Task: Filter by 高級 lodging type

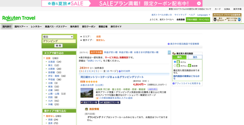Action: (x=50, y=120)
